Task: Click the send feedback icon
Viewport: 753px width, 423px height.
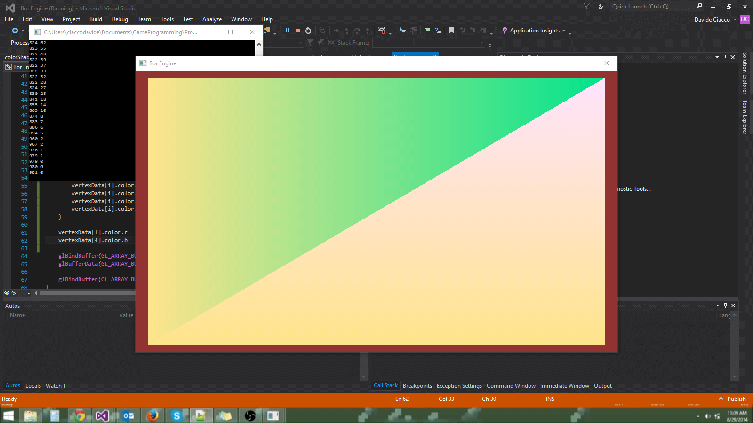Action: tap(601, 7)
